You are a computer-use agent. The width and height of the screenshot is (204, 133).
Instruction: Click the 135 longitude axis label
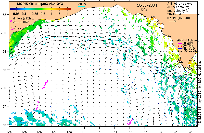(175, 131)
